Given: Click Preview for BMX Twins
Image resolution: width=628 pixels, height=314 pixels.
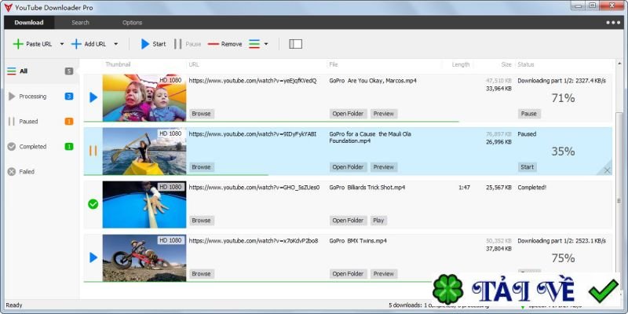Looking at the screenshot, I should pyautogui.click(x=384, y=274).
